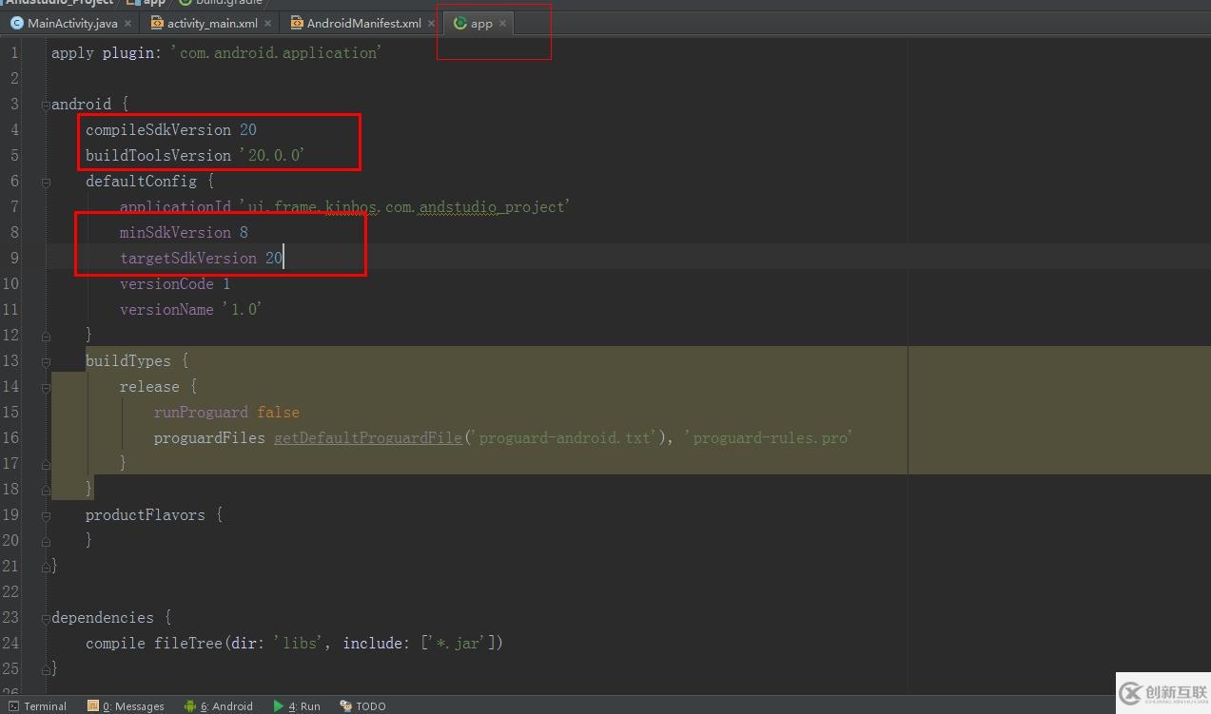The height and width of the screenshot is (714, 1211).
Task: Collapse the dependencies block fold marker
Action: [x=46, y=618]
